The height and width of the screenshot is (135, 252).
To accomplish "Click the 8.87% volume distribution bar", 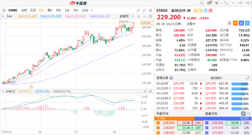I will pos(240,84).
